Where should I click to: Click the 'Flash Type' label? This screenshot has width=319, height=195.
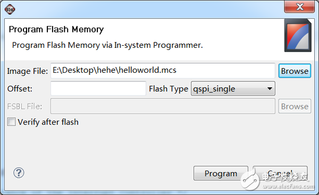click(x=169, y=89)
